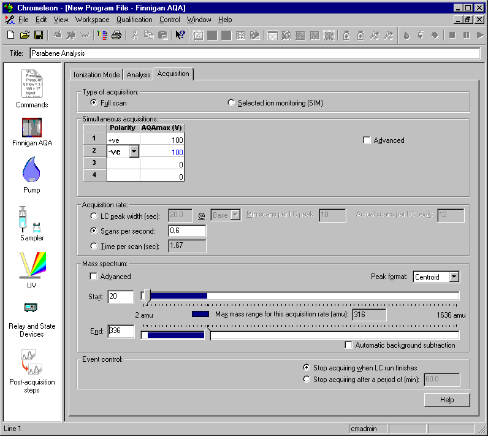
Task: Click the Stop square playback icon
Action: click(452, 36)
